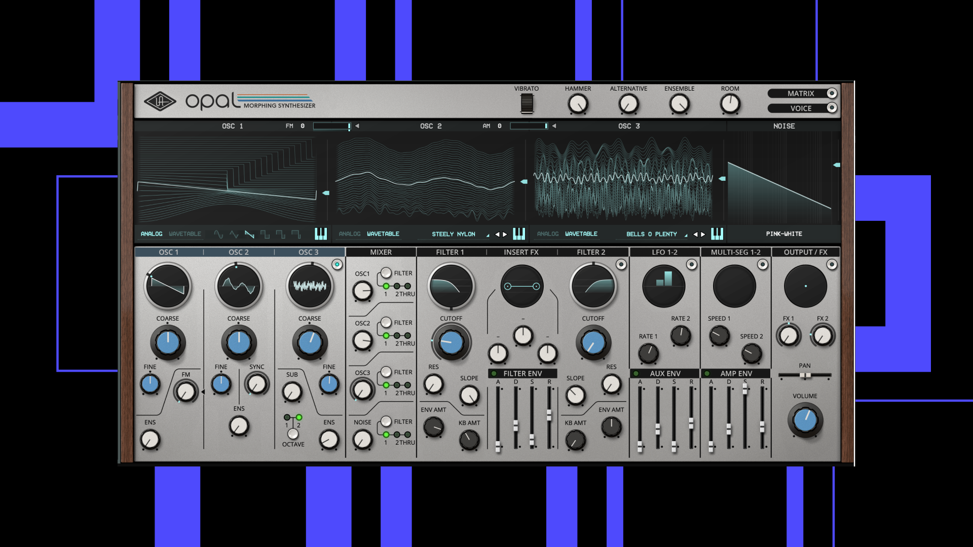Toggle the Filter Env enable LED
This screenshot has height=547, width=973.
coord(494,374)
